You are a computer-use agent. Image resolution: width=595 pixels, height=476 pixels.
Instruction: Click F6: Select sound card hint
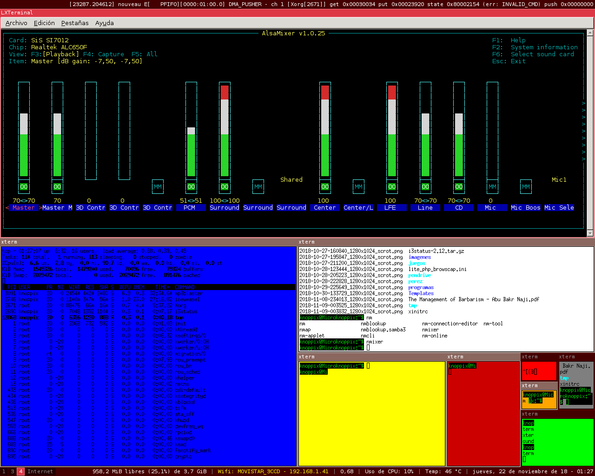point(533,54)
